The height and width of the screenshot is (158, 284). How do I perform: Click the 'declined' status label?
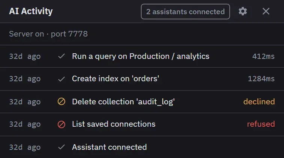[x=259, y=102]
